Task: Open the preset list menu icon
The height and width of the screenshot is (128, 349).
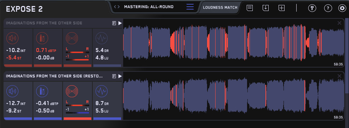Action: pos(190,7)
